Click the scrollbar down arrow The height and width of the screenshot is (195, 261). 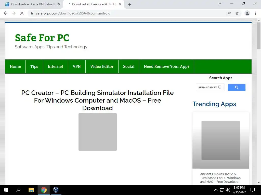pos(259,183)
